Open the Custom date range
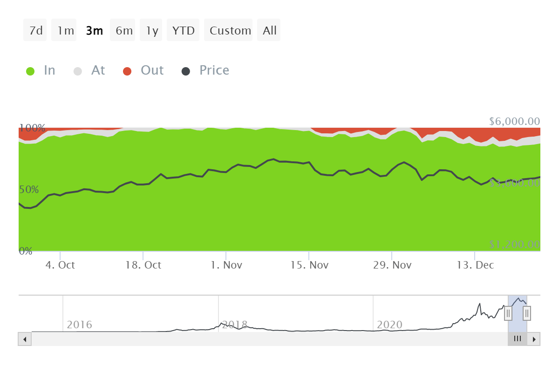Screen dimensions: 559x373 (x=230, y=31)
